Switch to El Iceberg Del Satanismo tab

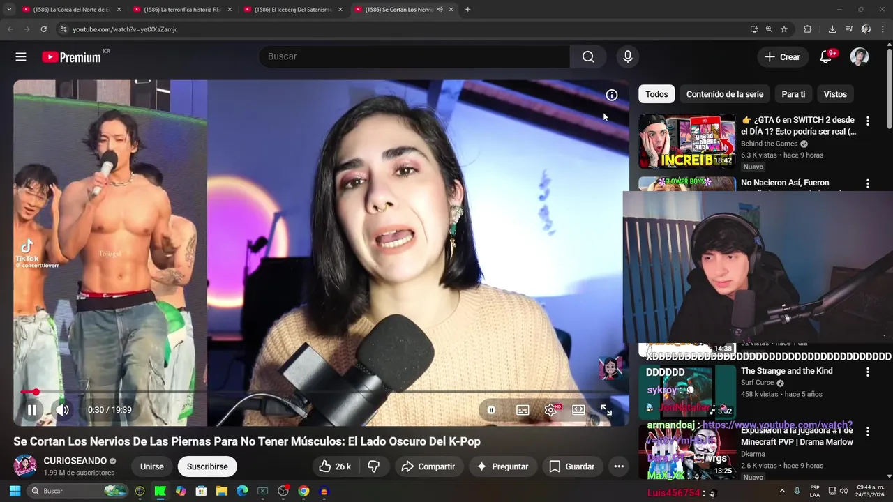[293, 10]
